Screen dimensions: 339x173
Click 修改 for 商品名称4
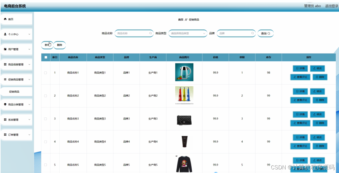(317, 137)
